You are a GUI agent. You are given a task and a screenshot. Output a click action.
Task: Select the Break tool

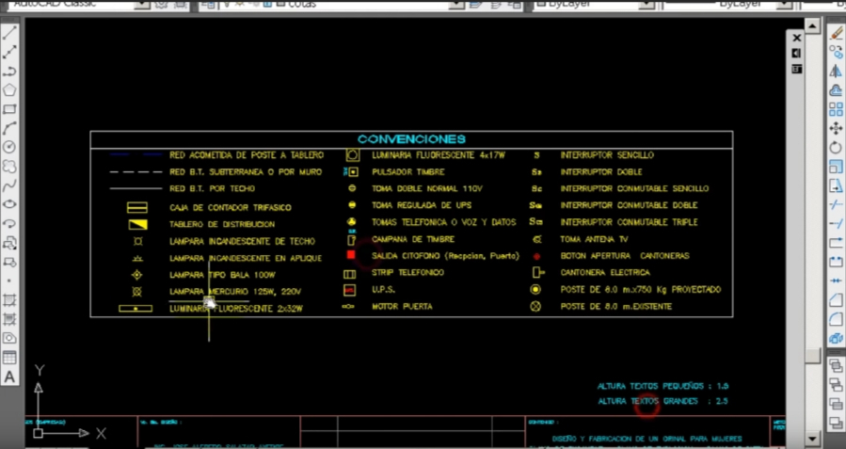tap(836, 262)
